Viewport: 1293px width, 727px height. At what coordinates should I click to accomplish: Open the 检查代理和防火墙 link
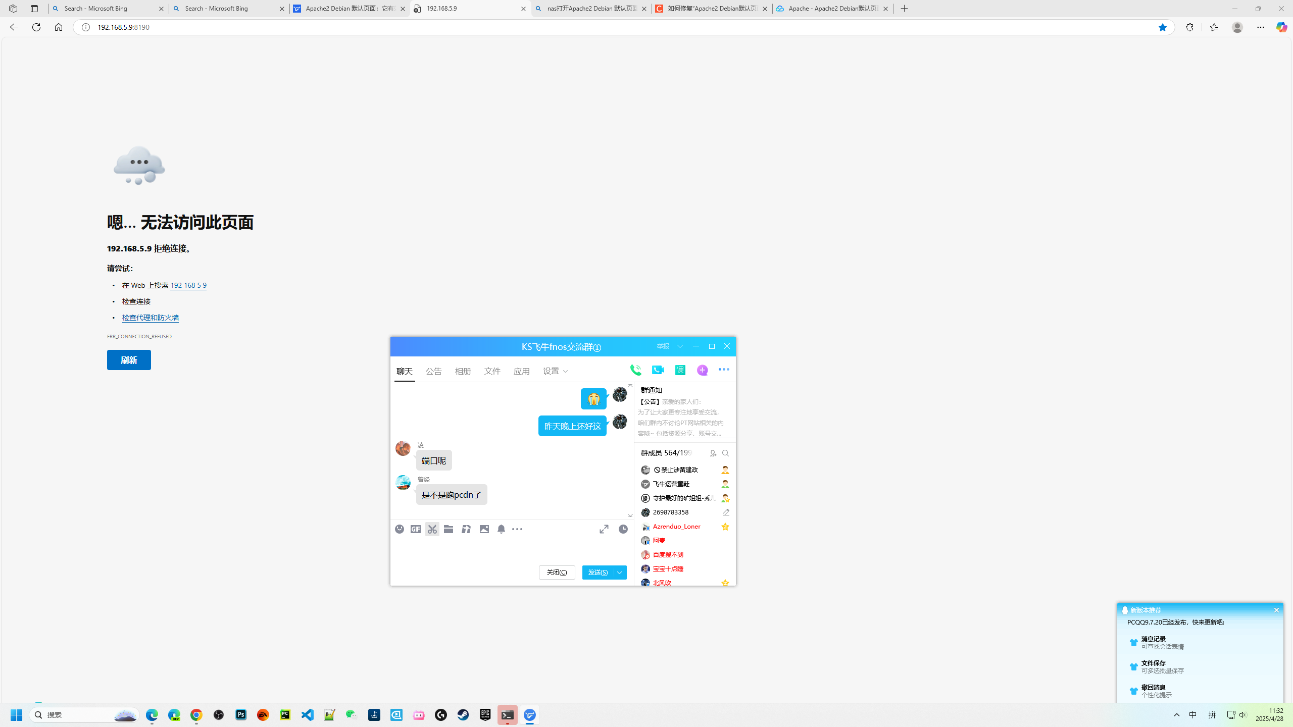click(x=151, y=318)
